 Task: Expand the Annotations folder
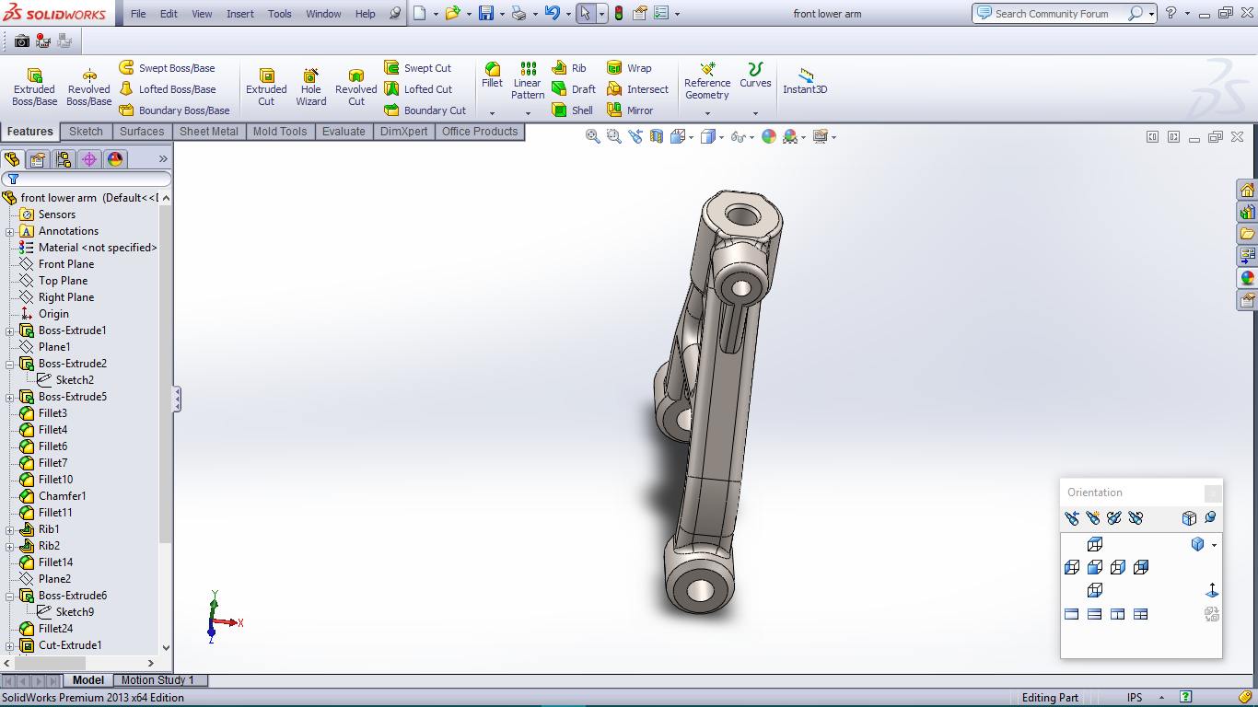tap(10, 231)
